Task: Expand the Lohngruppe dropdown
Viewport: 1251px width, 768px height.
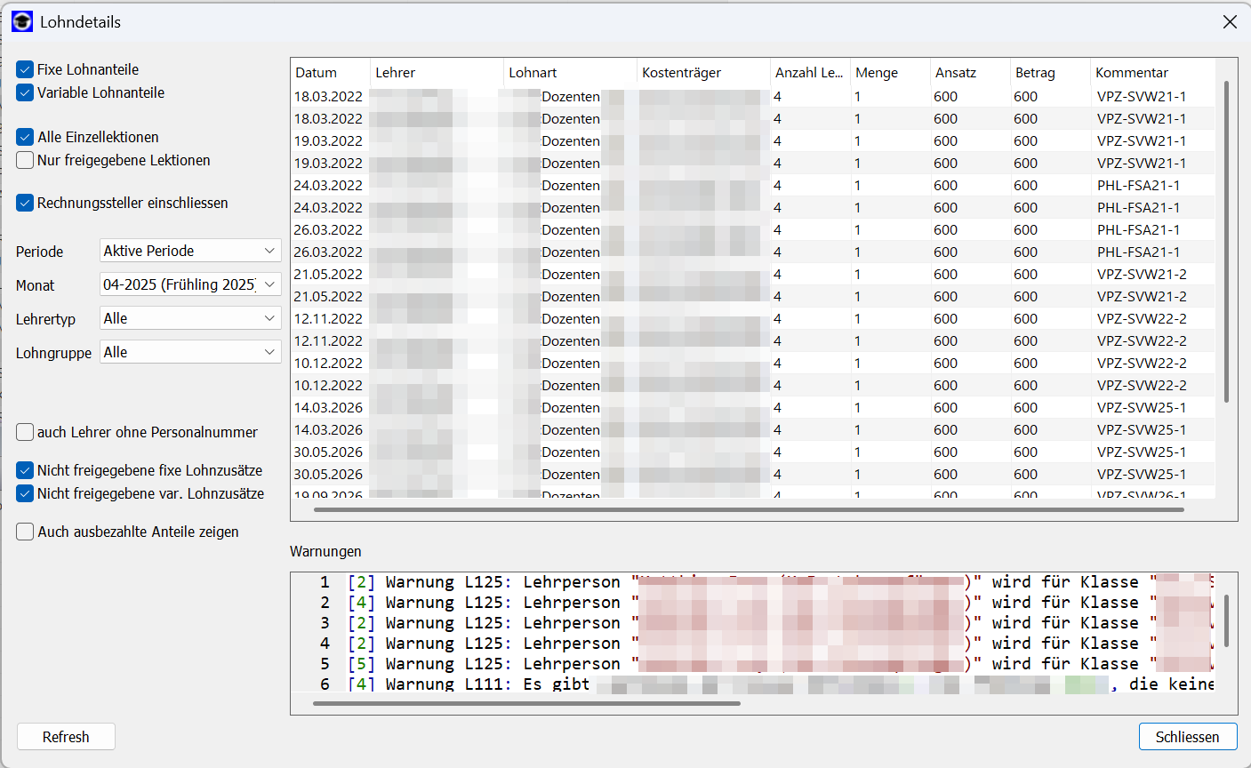Action: pos(190,352)
